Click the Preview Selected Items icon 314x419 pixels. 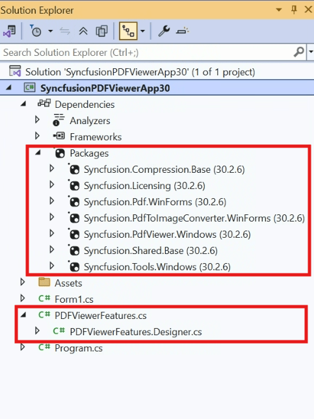click(x=182, y=31)
